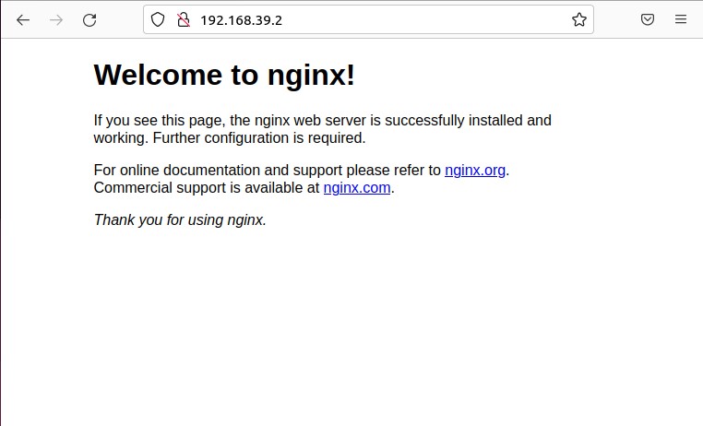Click the Forward arrow button
This screenshot has height=426, width=703.
coord(56,19)
